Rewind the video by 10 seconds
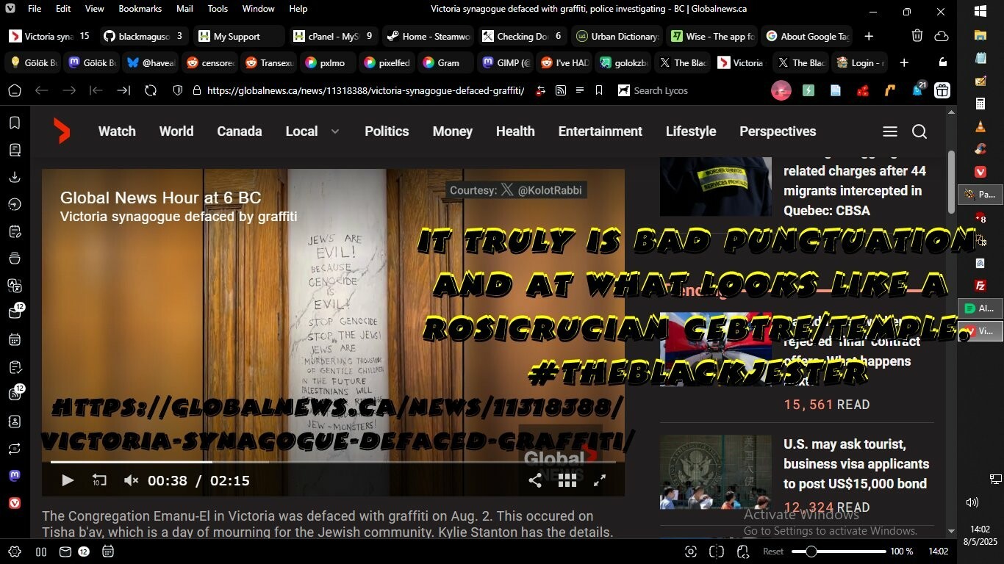 99,480
